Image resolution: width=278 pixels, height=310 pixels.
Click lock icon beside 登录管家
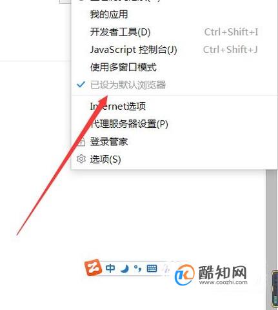pos(81,142)
